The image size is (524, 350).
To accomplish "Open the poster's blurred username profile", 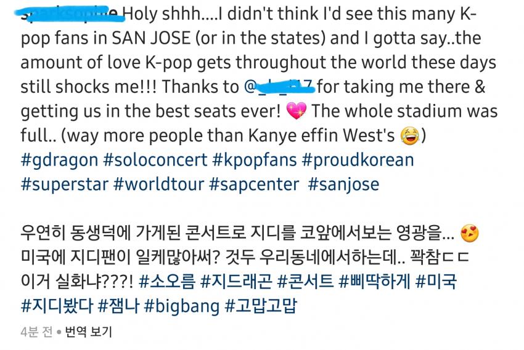I will [x=70, y=15].
